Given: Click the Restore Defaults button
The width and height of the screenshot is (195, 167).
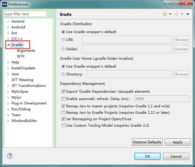Looking at the screenshot, I should (x=147, y=142).
